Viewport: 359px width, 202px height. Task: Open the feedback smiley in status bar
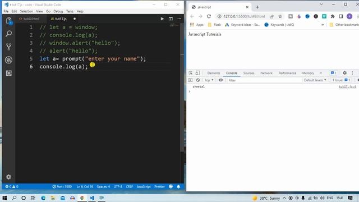click(171, 187)
